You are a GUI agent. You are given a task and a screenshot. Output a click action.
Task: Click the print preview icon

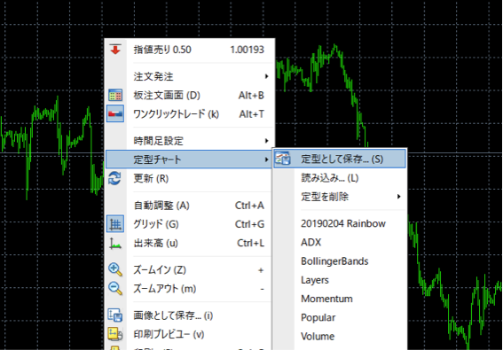point(115,334)
